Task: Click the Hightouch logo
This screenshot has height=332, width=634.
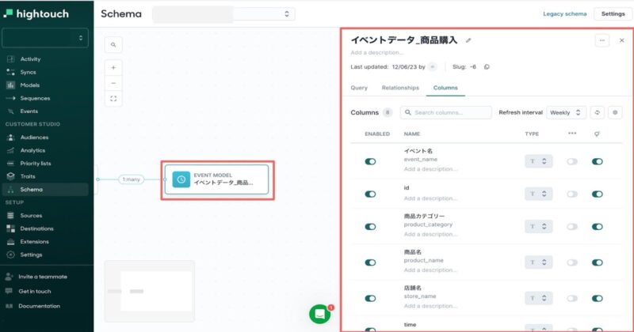Action: pos(36,13)
